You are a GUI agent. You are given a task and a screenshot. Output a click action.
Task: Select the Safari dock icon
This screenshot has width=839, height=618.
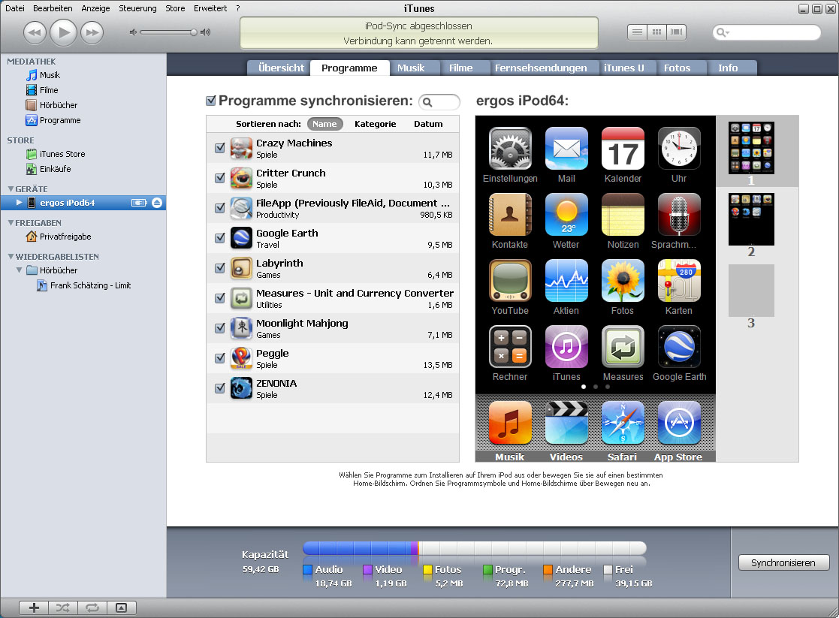[x=623, y=423]
